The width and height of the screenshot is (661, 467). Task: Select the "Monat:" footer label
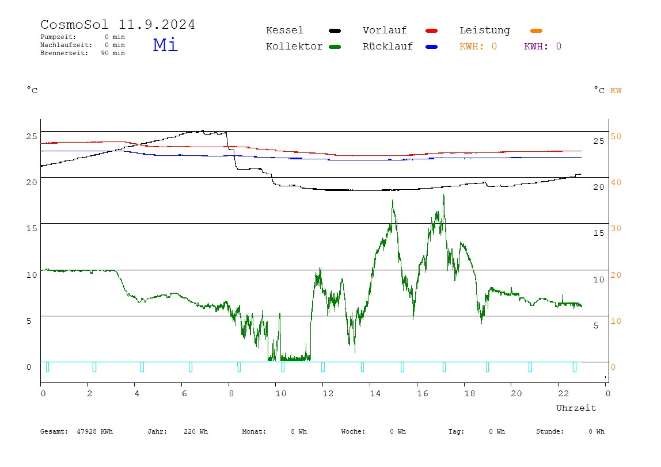254,431
